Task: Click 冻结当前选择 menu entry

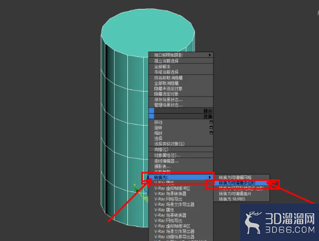Action: pos(181,72)
